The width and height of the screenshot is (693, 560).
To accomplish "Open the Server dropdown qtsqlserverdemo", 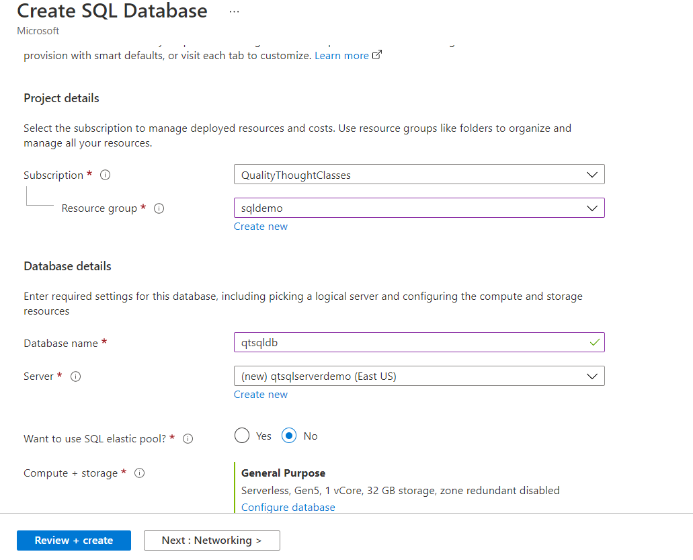I will (419, 376).
